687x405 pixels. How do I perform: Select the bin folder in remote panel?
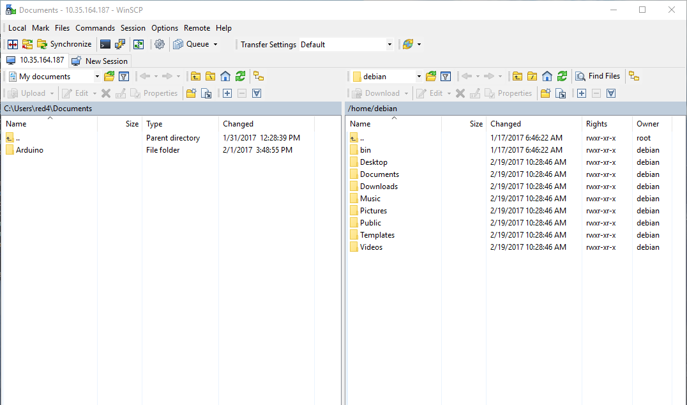coord(360,150)
